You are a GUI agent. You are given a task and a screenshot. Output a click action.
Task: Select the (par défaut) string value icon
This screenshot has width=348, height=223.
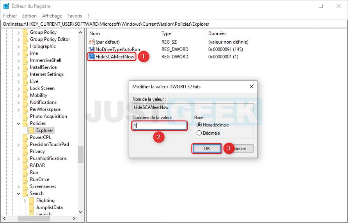click(91, 42)
